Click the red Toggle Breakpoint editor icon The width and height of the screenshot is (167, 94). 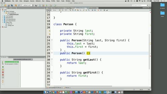[98, 10]
